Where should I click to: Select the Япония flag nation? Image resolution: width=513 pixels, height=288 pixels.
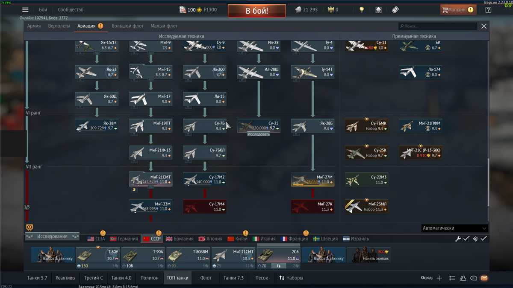point(210,239)
